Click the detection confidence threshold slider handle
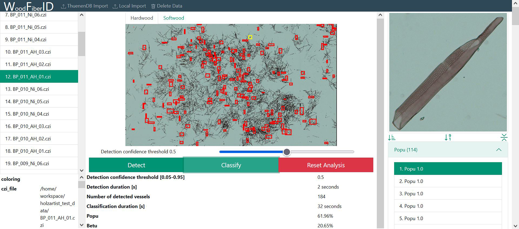This screenshot has width=519, height=229. (x=287, y=152)
